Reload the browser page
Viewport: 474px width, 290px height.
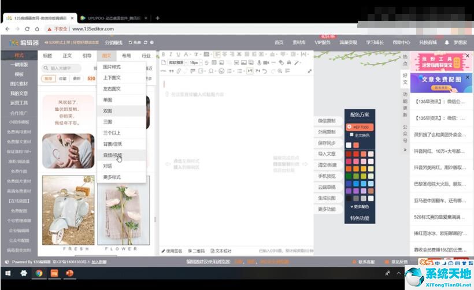click(x=27, y=29)
